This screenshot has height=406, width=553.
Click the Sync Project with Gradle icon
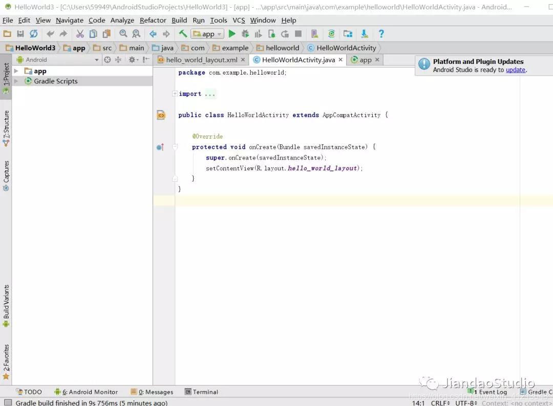[x=331, y=34]
